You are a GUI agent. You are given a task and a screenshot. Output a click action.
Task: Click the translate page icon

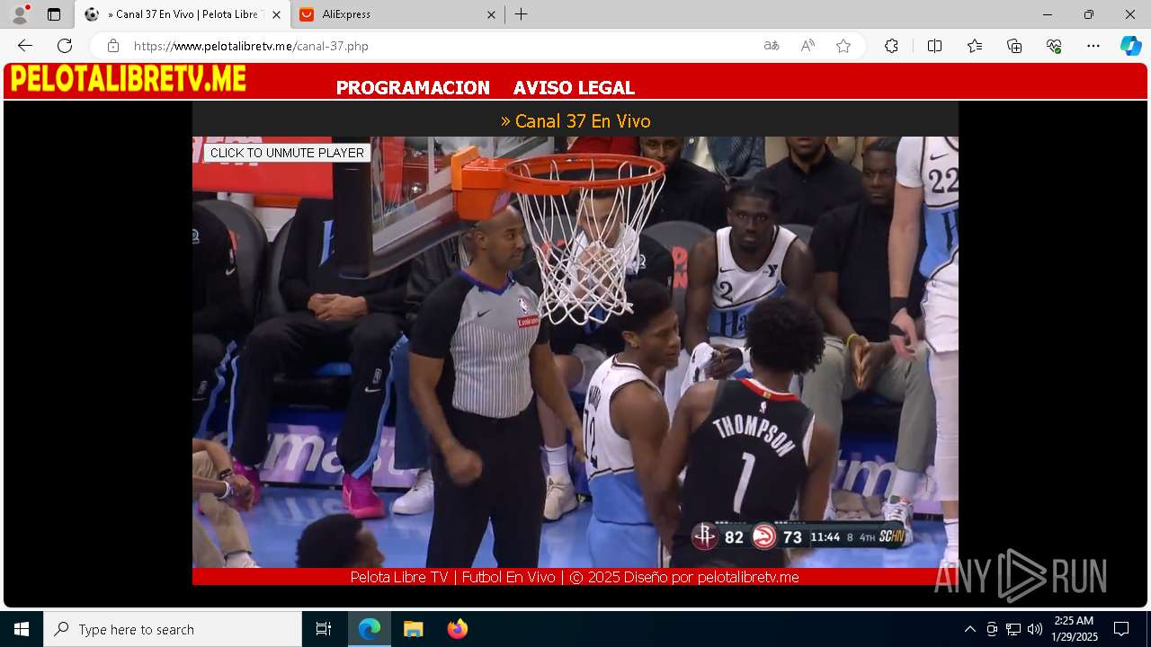[772, 46]
